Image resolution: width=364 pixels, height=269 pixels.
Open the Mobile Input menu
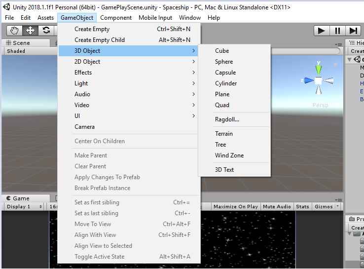155,18
